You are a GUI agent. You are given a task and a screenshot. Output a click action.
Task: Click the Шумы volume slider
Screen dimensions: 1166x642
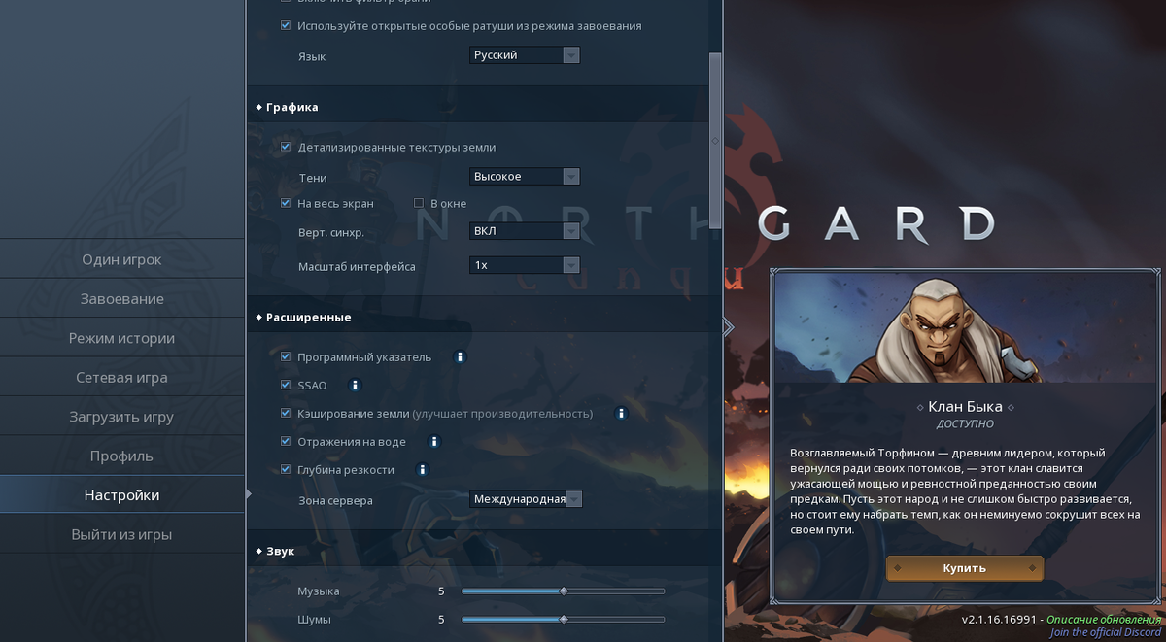(564, 619)
